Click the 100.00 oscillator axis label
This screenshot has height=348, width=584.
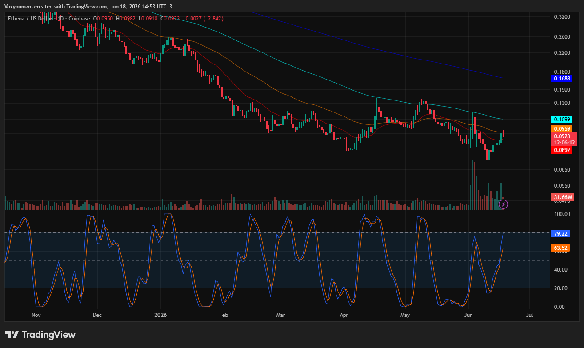pos(562,214)
